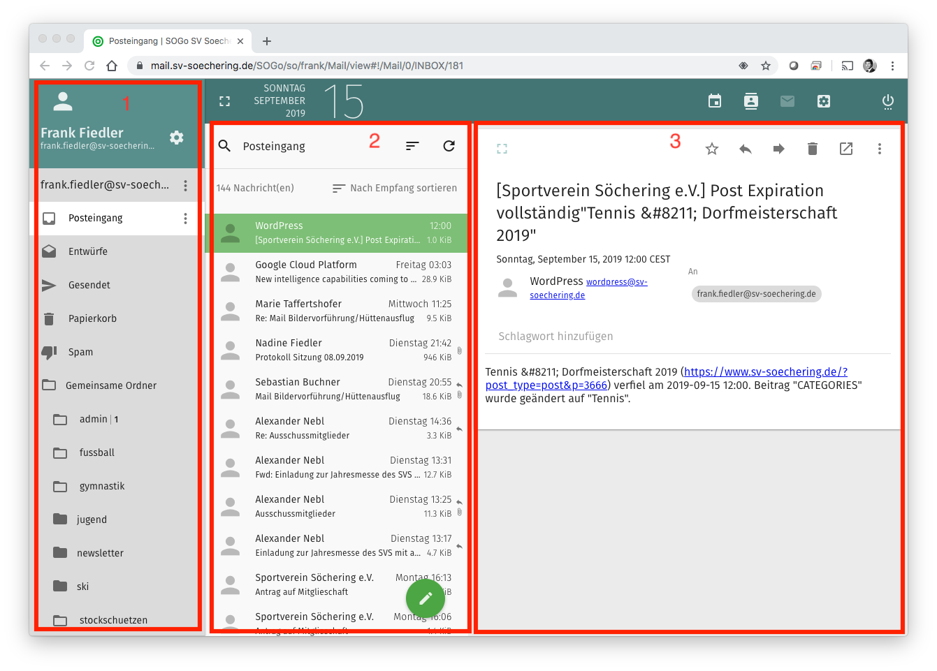
Task: Select WordPress message avatar in list
Action: (x=230, y=233)
